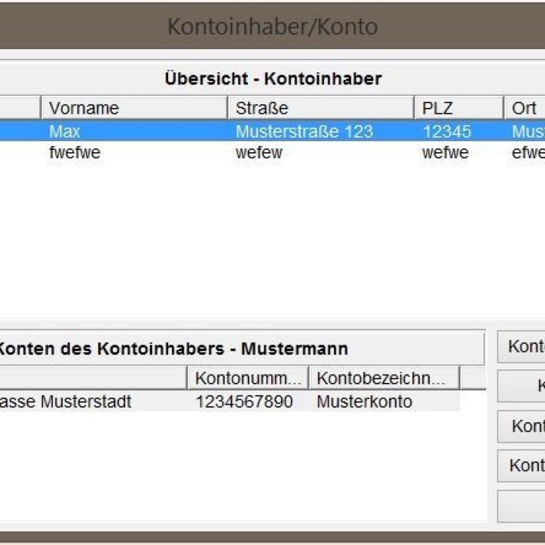
Task: Select the postal code cell 12345
Action: (447, 132)
